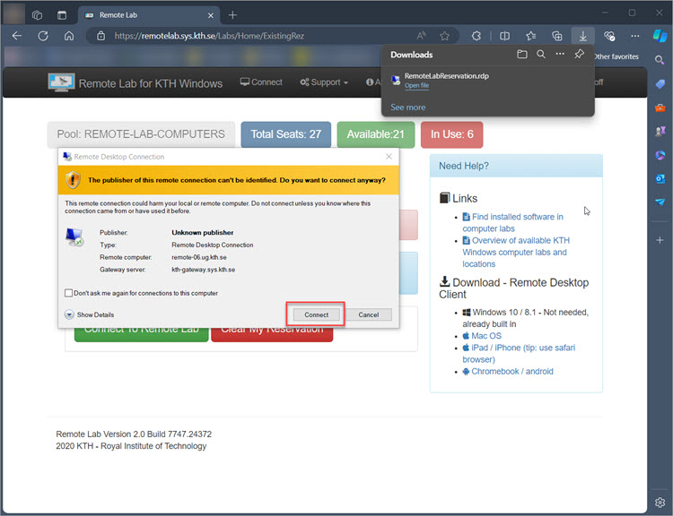Click the Connect menu item in the navbar
The width and height of the screenshot is (673, 516).
[x=261, y=82]
